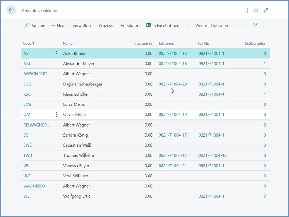Click the list view layout icon
Image resolution: width=289 pixels, height=217 pixels.
(265, 25)
